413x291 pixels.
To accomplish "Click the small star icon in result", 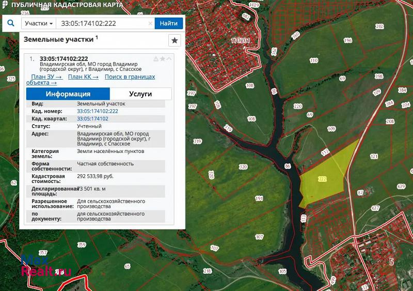I will 163,59.
